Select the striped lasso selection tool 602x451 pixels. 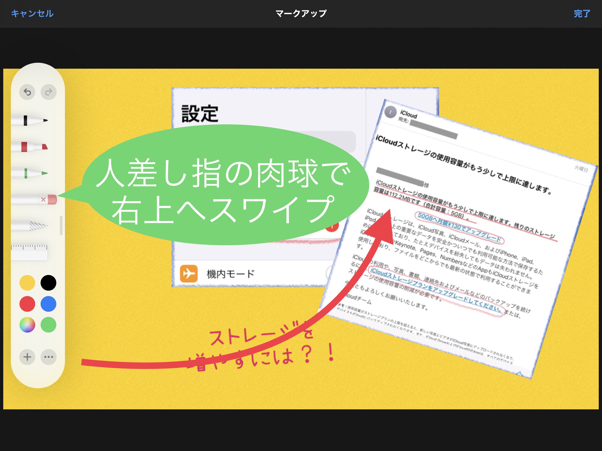pyautogui.click(x=30, y=226)
